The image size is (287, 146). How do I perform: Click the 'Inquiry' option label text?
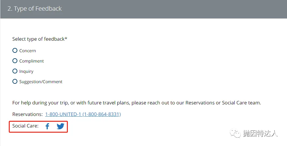(26, 71)
